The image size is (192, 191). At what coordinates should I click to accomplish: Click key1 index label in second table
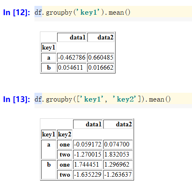coord(49,134)
